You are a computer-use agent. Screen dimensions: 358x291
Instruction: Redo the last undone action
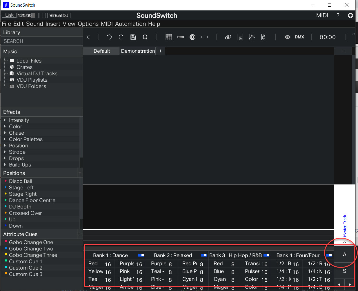click(121, 37)
